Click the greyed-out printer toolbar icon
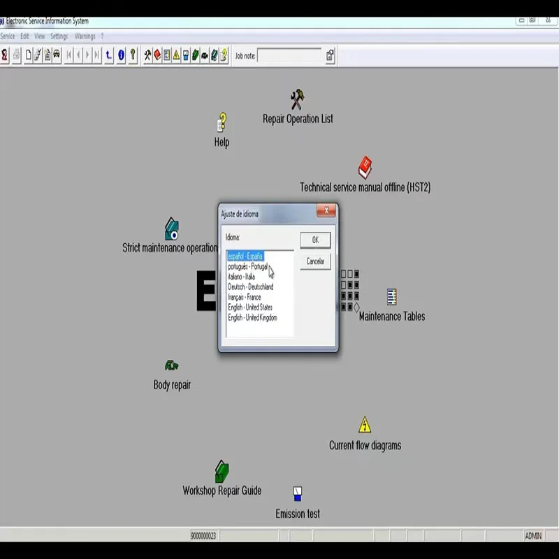 (x=16, y=55)
